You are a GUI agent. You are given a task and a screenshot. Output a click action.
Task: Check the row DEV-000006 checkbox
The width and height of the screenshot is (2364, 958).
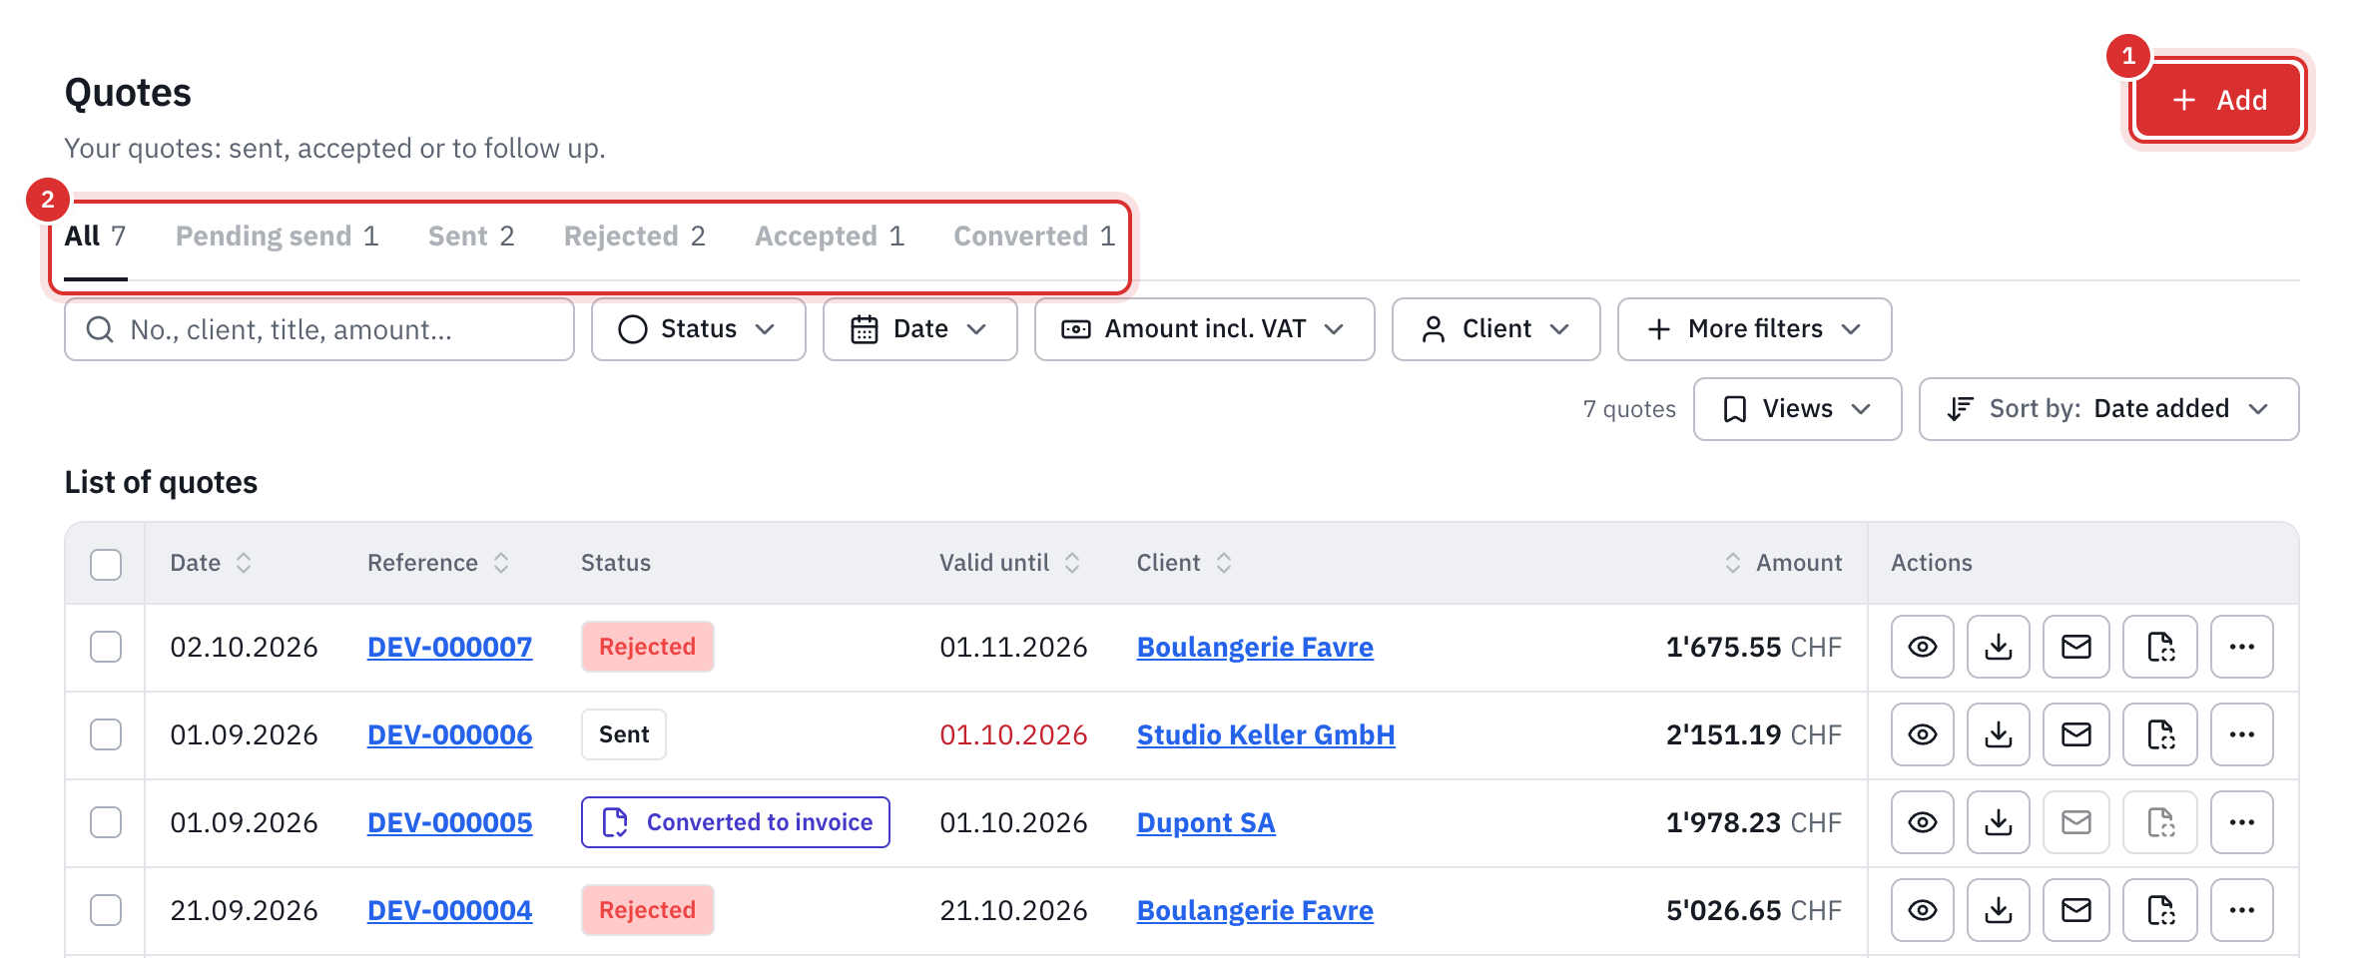pos(106,734)
